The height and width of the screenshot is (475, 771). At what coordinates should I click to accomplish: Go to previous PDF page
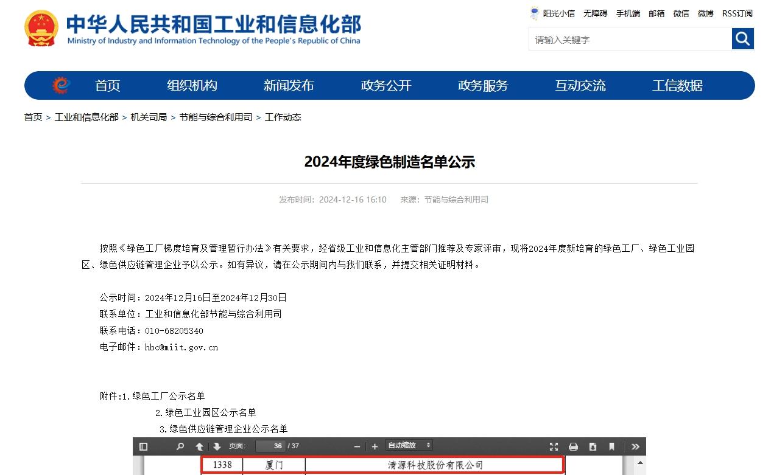pyautogui.click(x=199, y=446)
